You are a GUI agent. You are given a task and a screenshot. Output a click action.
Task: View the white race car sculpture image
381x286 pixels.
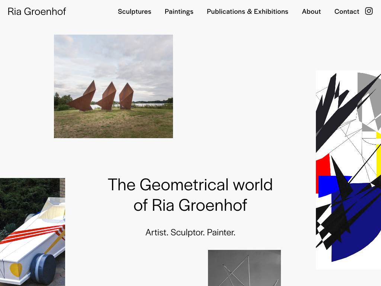tap(33, 232)
